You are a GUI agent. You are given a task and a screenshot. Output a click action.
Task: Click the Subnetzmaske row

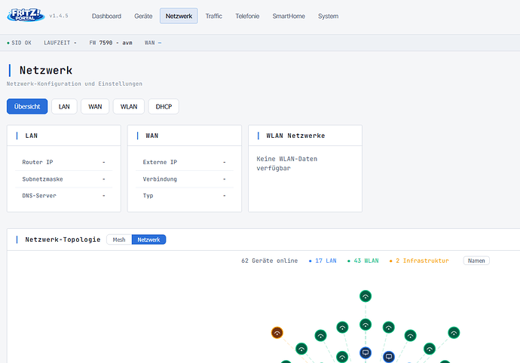(63, 179)
